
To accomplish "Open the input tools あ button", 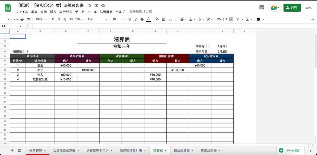I will [x=259, y=19].
